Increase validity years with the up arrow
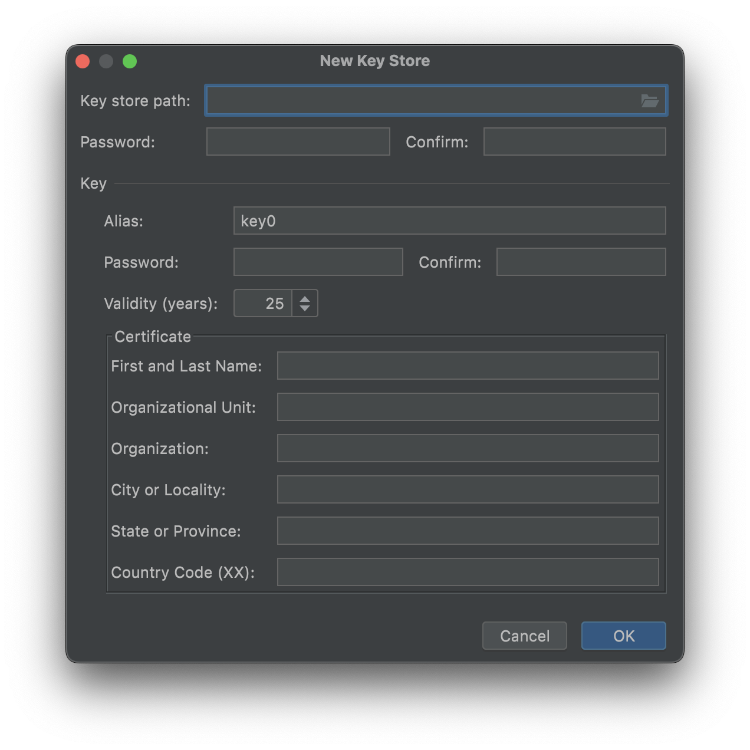 (x=305, y=299)
